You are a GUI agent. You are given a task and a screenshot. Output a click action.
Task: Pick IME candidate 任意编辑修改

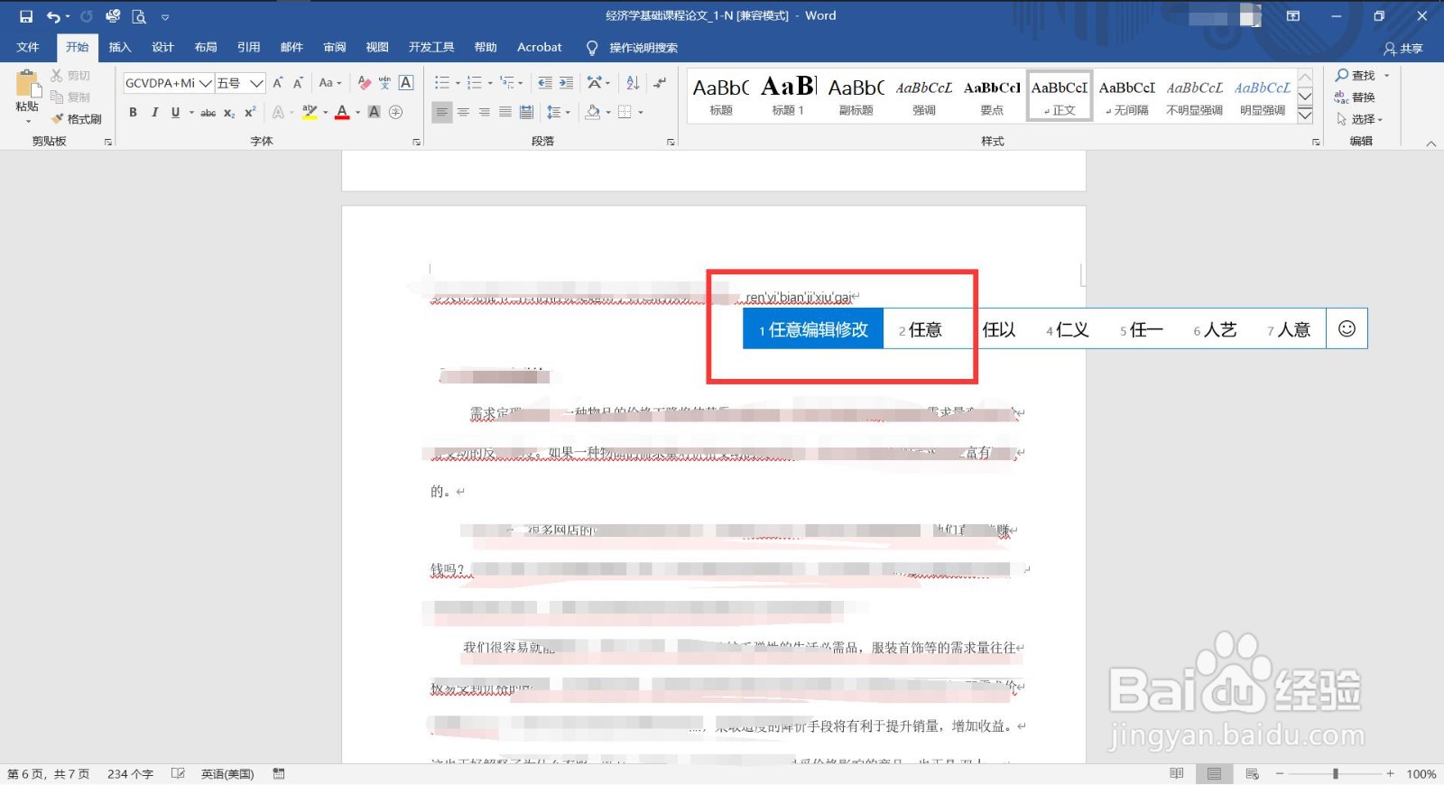(x=813, y=329)
